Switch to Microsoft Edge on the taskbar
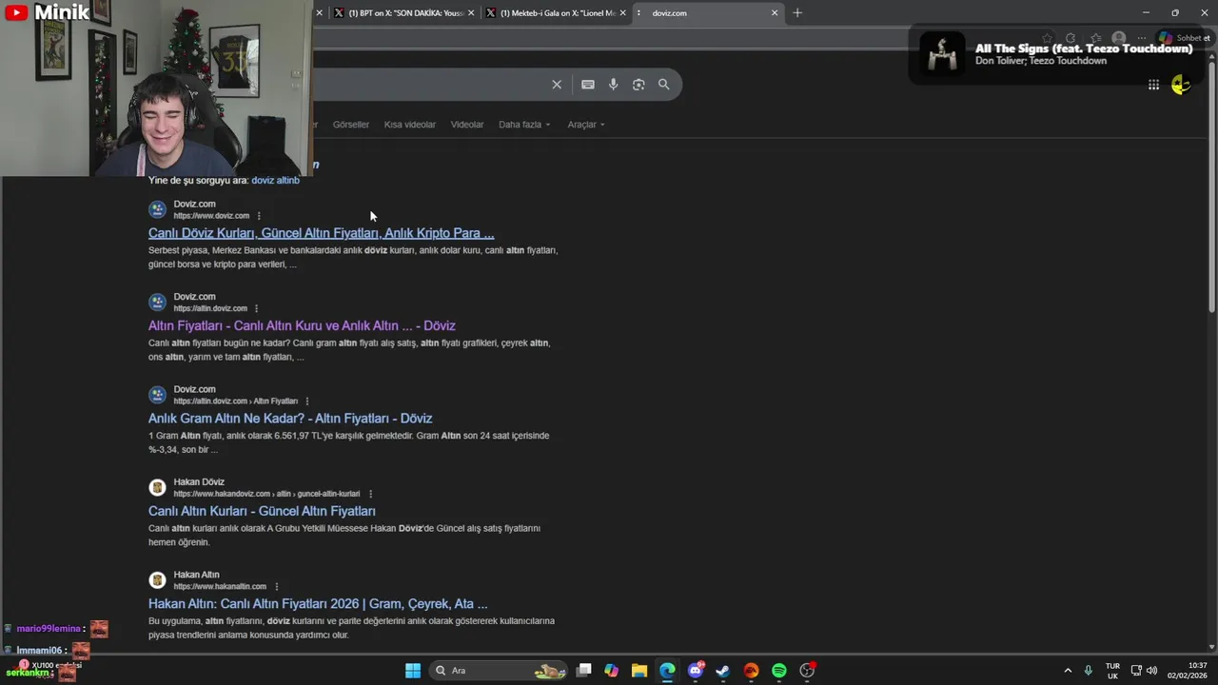Viewport: 1218px width, 685px height. [x=667, y=671]
